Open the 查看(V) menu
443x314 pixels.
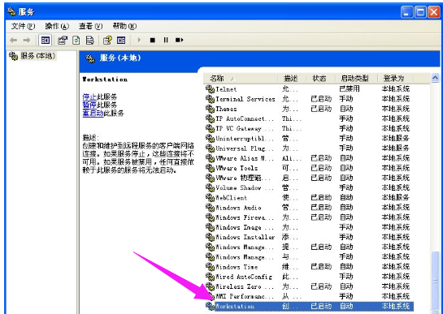tap(90, 26)
